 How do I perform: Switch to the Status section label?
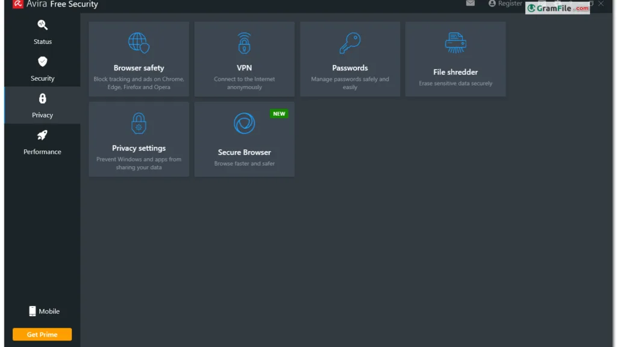pyautogui.click(x=43, y=42)
